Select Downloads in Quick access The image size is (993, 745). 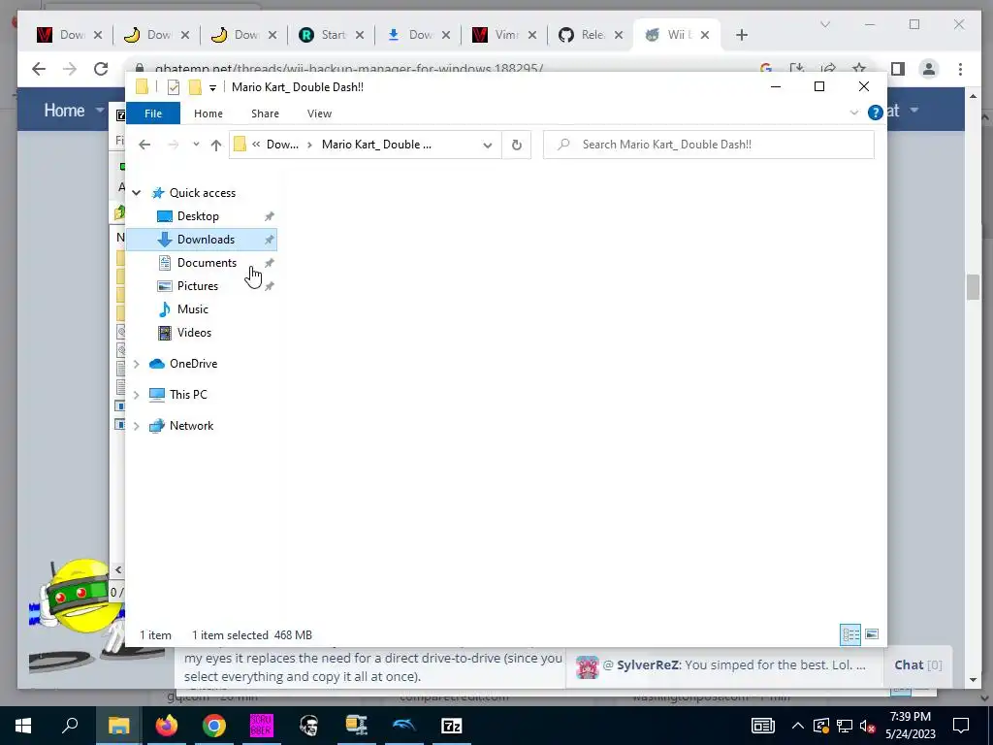coord(202,240)
